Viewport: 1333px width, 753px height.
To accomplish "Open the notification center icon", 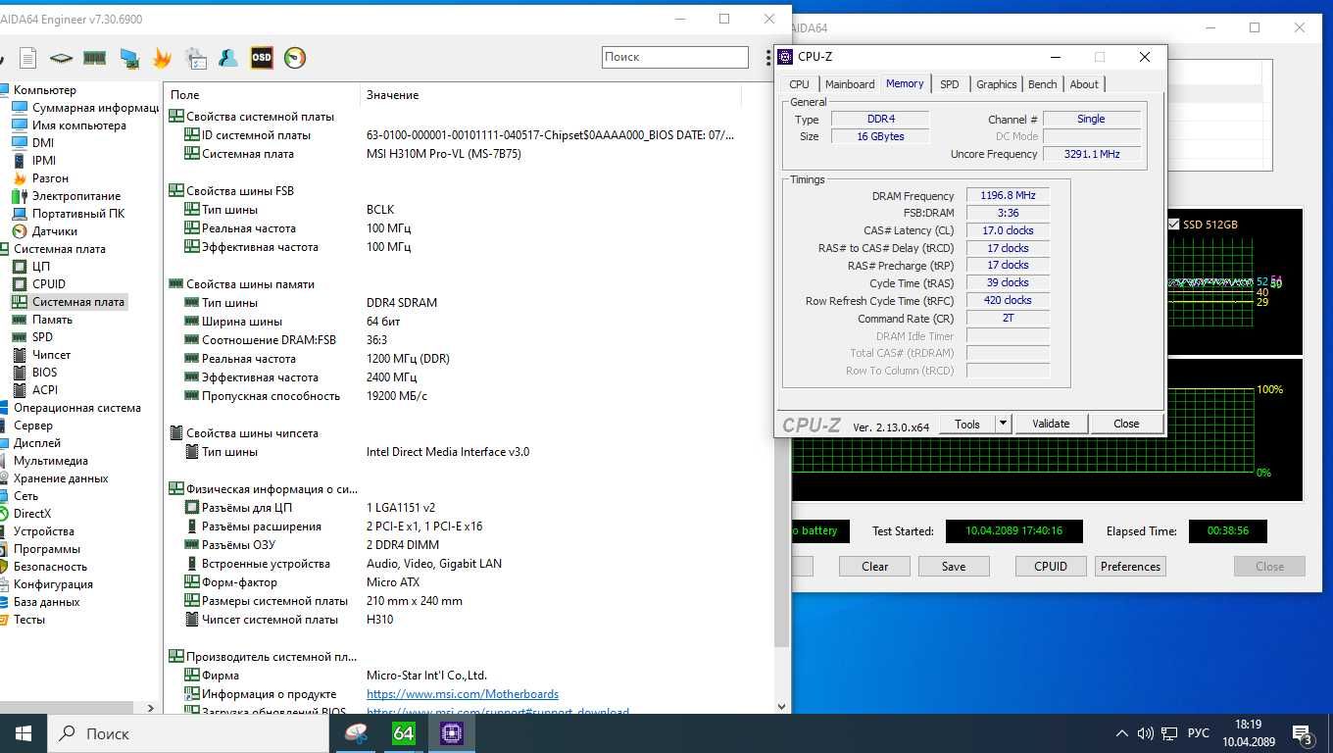I will pos(1303,733).
